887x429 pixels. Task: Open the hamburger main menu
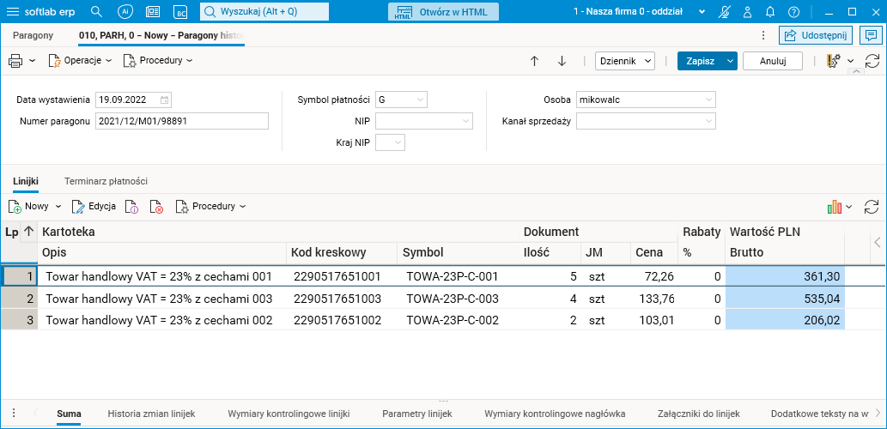coord(12,11)
